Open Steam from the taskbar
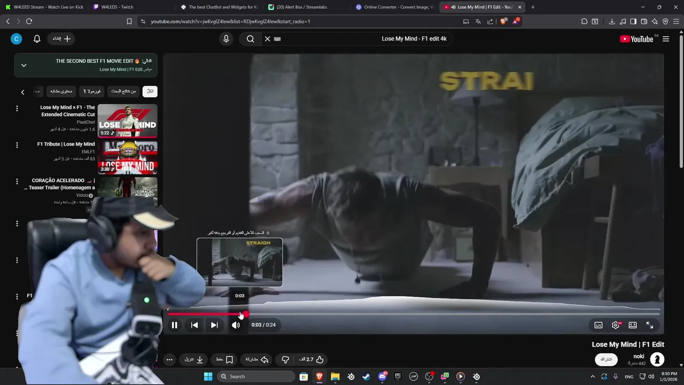Image resolution: width=684 pixels, height=385 pixels. pos(366,376)
